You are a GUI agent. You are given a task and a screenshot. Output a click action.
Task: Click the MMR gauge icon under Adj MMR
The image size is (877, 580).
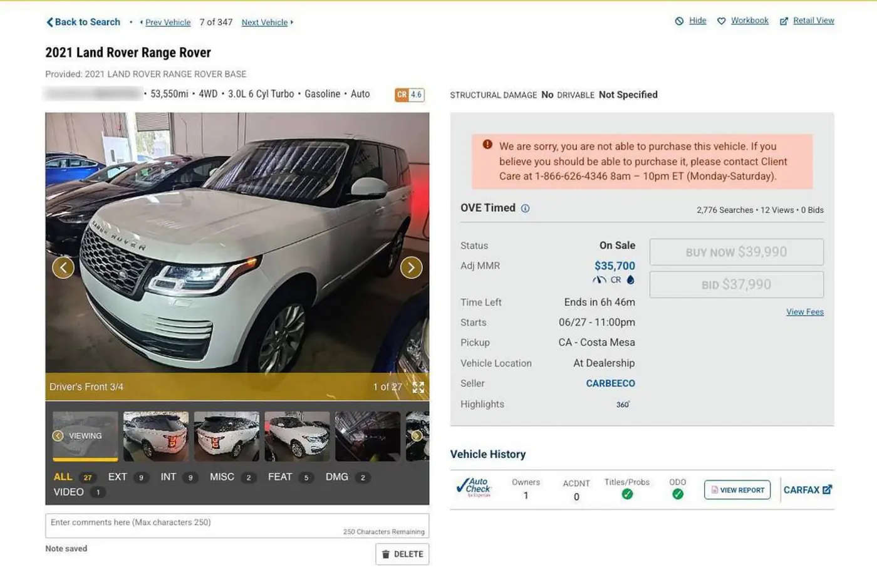599,280
